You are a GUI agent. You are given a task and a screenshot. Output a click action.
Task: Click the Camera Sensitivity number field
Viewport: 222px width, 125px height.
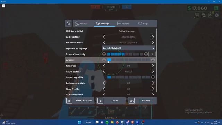[152, 54]
